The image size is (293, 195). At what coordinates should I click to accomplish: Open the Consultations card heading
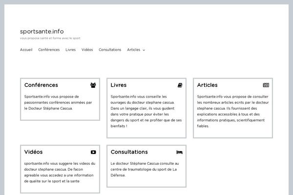[x=129, y=152]
